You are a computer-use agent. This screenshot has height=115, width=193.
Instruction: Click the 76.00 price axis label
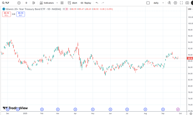191,99
